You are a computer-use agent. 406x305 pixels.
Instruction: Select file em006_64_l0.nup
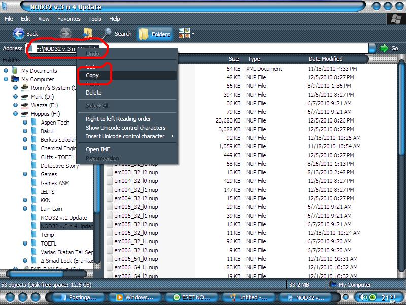[x=136, y=259]
